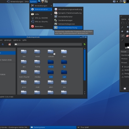Click the window switcher icon in system tray
The image size is (129, 129).
pos(121,2)
